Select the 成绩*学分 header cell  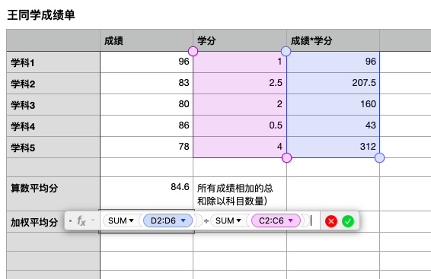[333, 40]
